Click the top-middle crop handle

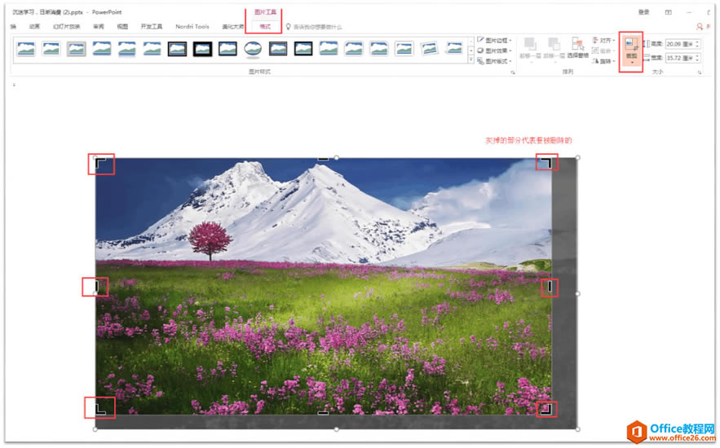[x=323, y=159]
